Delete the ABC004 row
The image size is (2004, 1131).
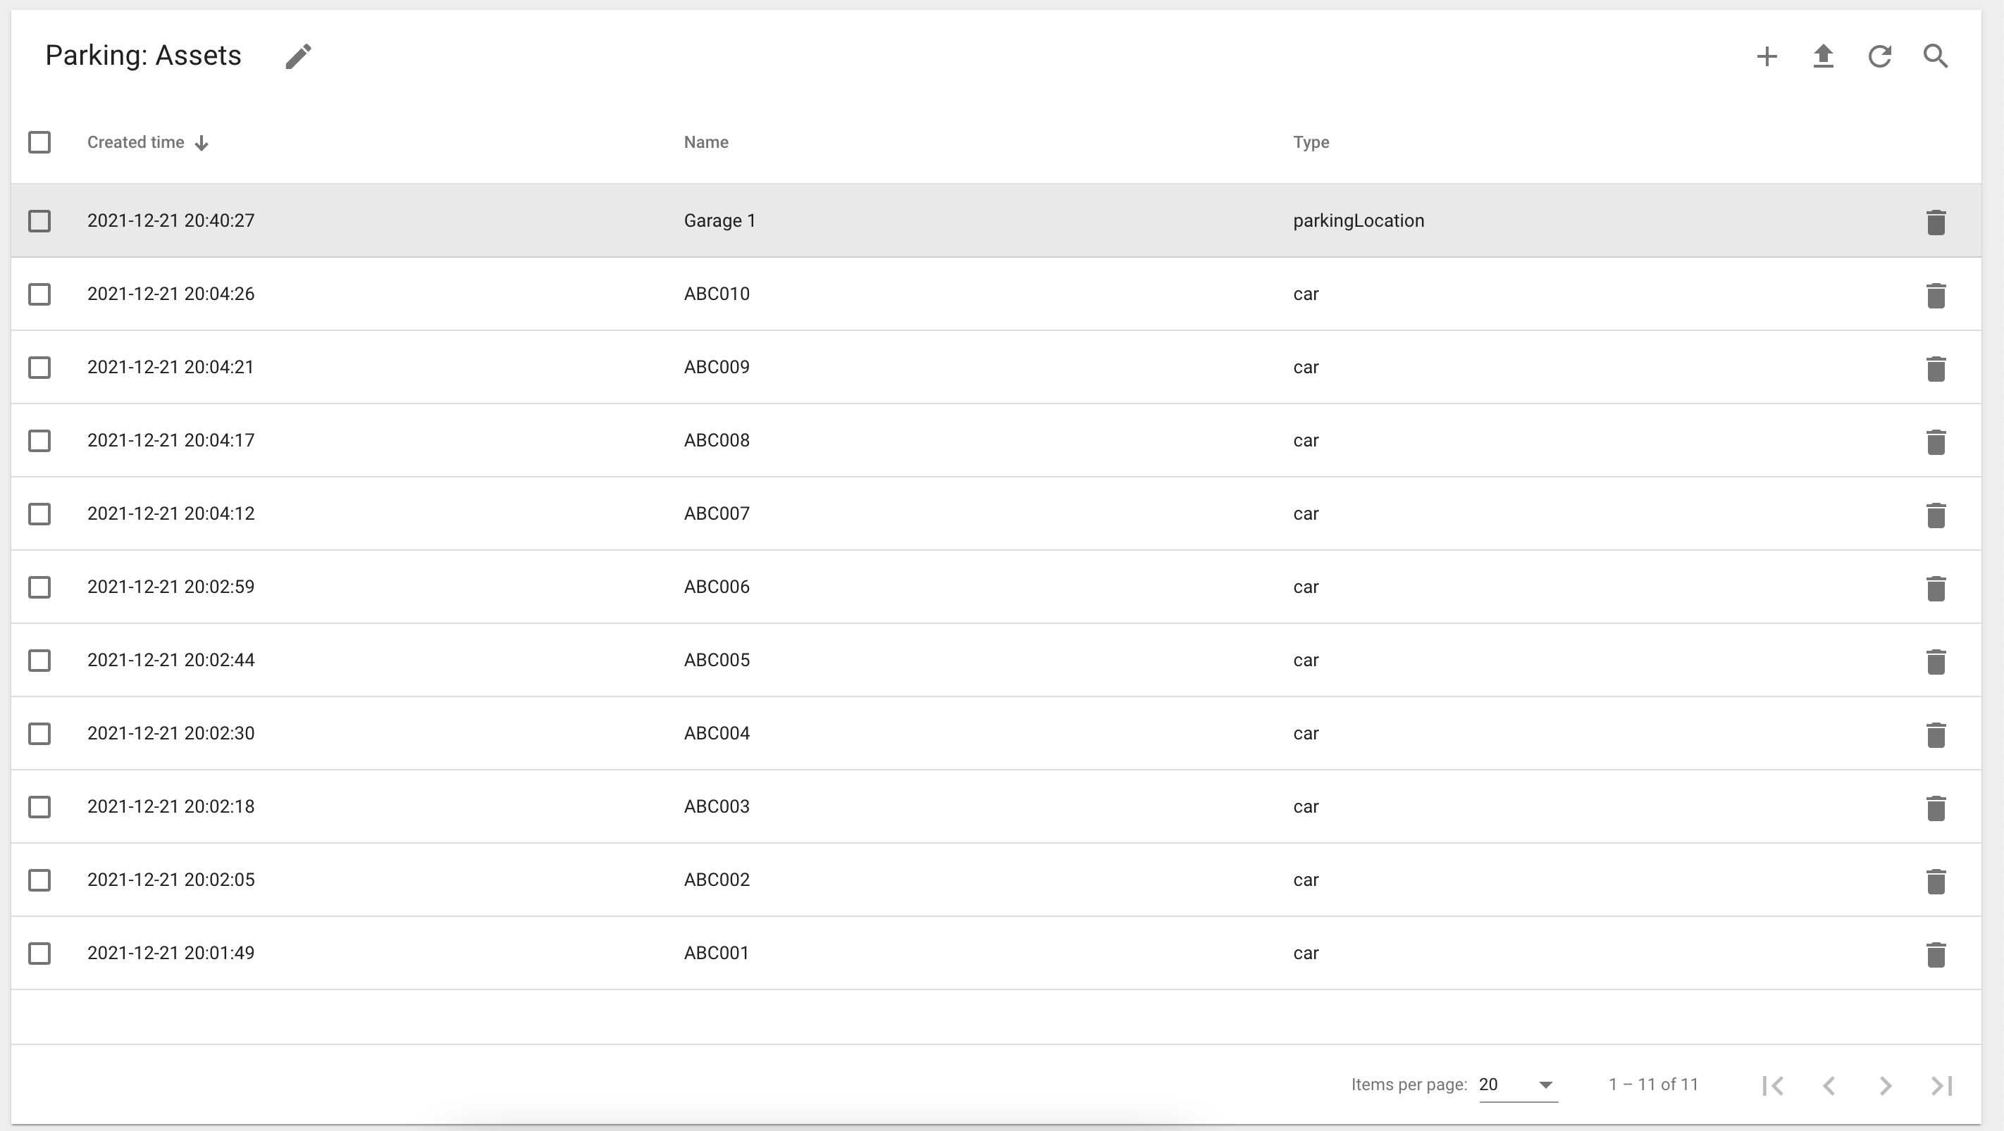pos(1936,734)
